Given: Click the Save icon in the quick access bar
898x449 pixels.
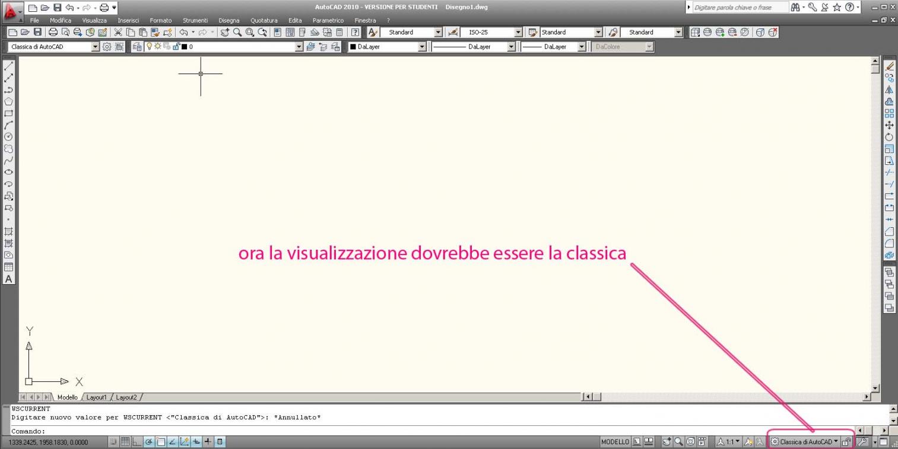Looking at the screenshot, I should (x=58, y=8).
